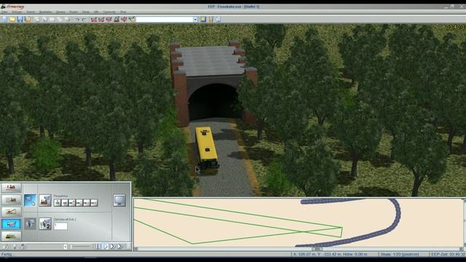Select the highlighted blue camera mode button
466x262 pixels.
12,224
